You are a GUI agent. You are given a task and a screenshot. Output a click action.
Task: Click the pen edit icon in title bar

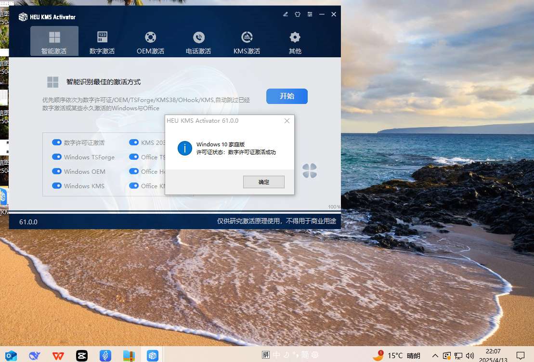pos(286,14)
